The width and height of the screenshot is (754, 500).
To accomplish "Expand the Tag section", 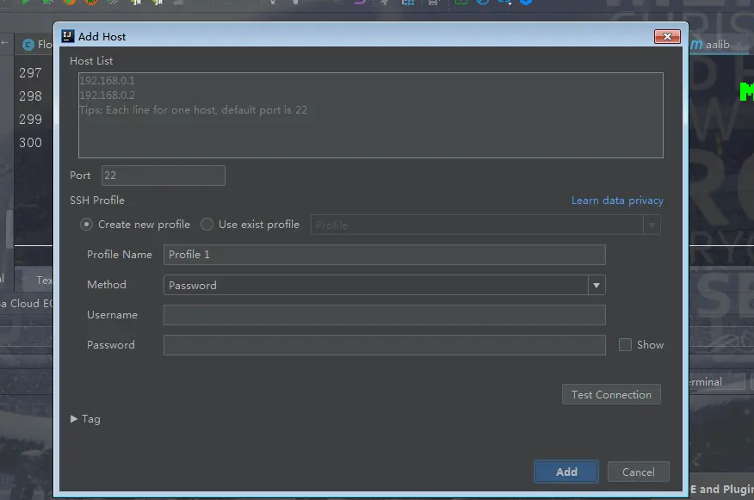I will (74, 419).
